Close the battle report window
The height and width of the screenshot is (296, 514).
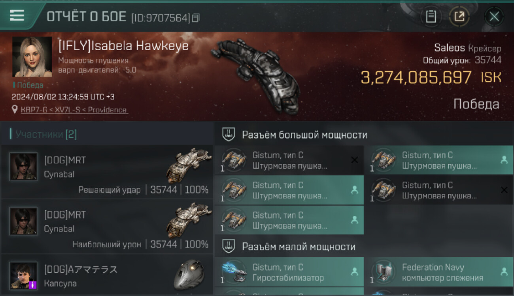coord(494,17)
